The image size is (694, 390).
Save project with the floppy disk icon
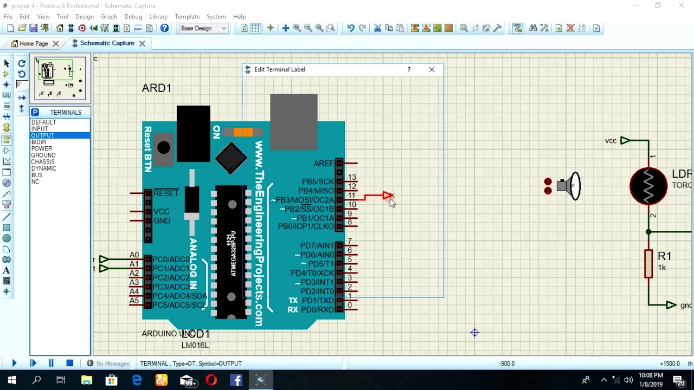click(x=33, y=28)
